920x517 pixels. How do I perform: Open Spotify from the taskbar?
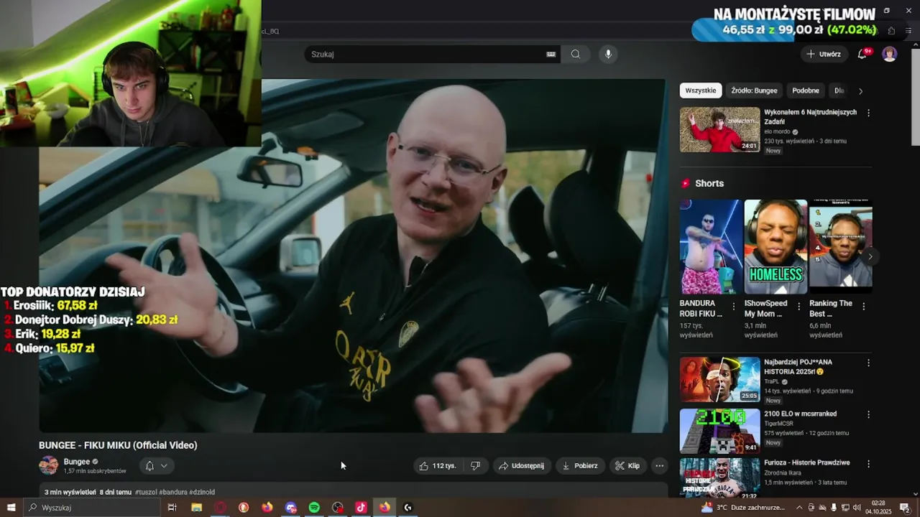pos(314,508)
